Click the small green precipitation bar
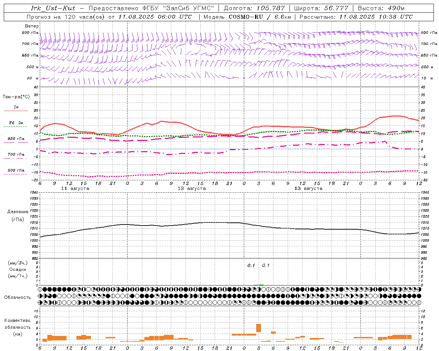The height and width of the screenshot is (351, 439). tap(261, 285)
